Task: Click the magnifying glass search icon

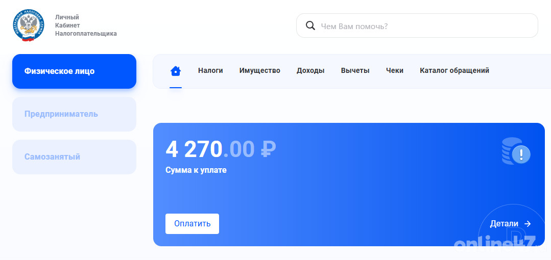Action: [x=310, y=26]
